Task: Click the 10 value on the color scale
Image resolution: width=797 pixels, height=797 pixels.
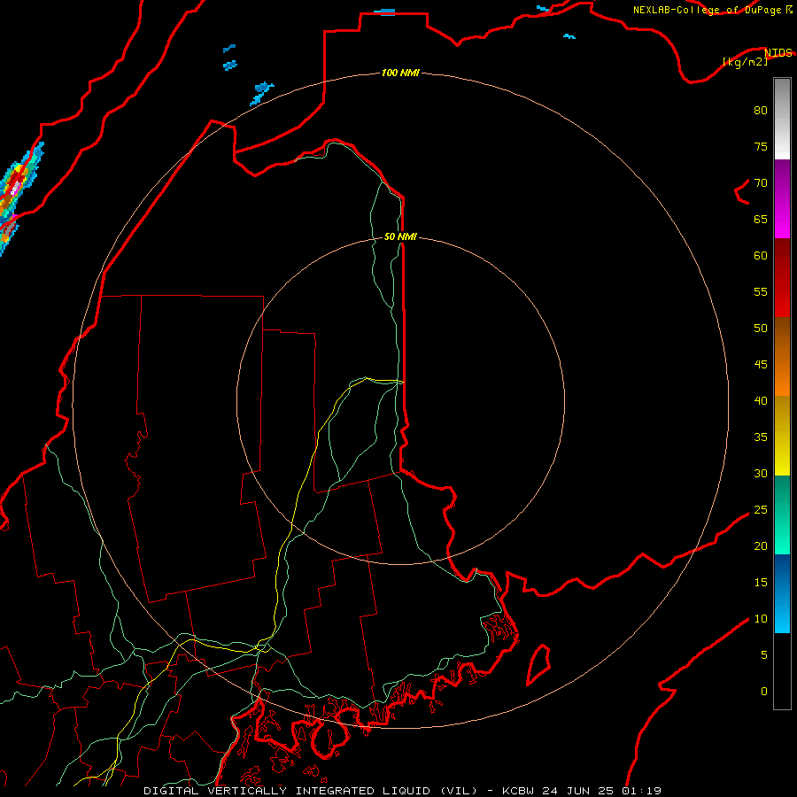Action: point(761,619)
